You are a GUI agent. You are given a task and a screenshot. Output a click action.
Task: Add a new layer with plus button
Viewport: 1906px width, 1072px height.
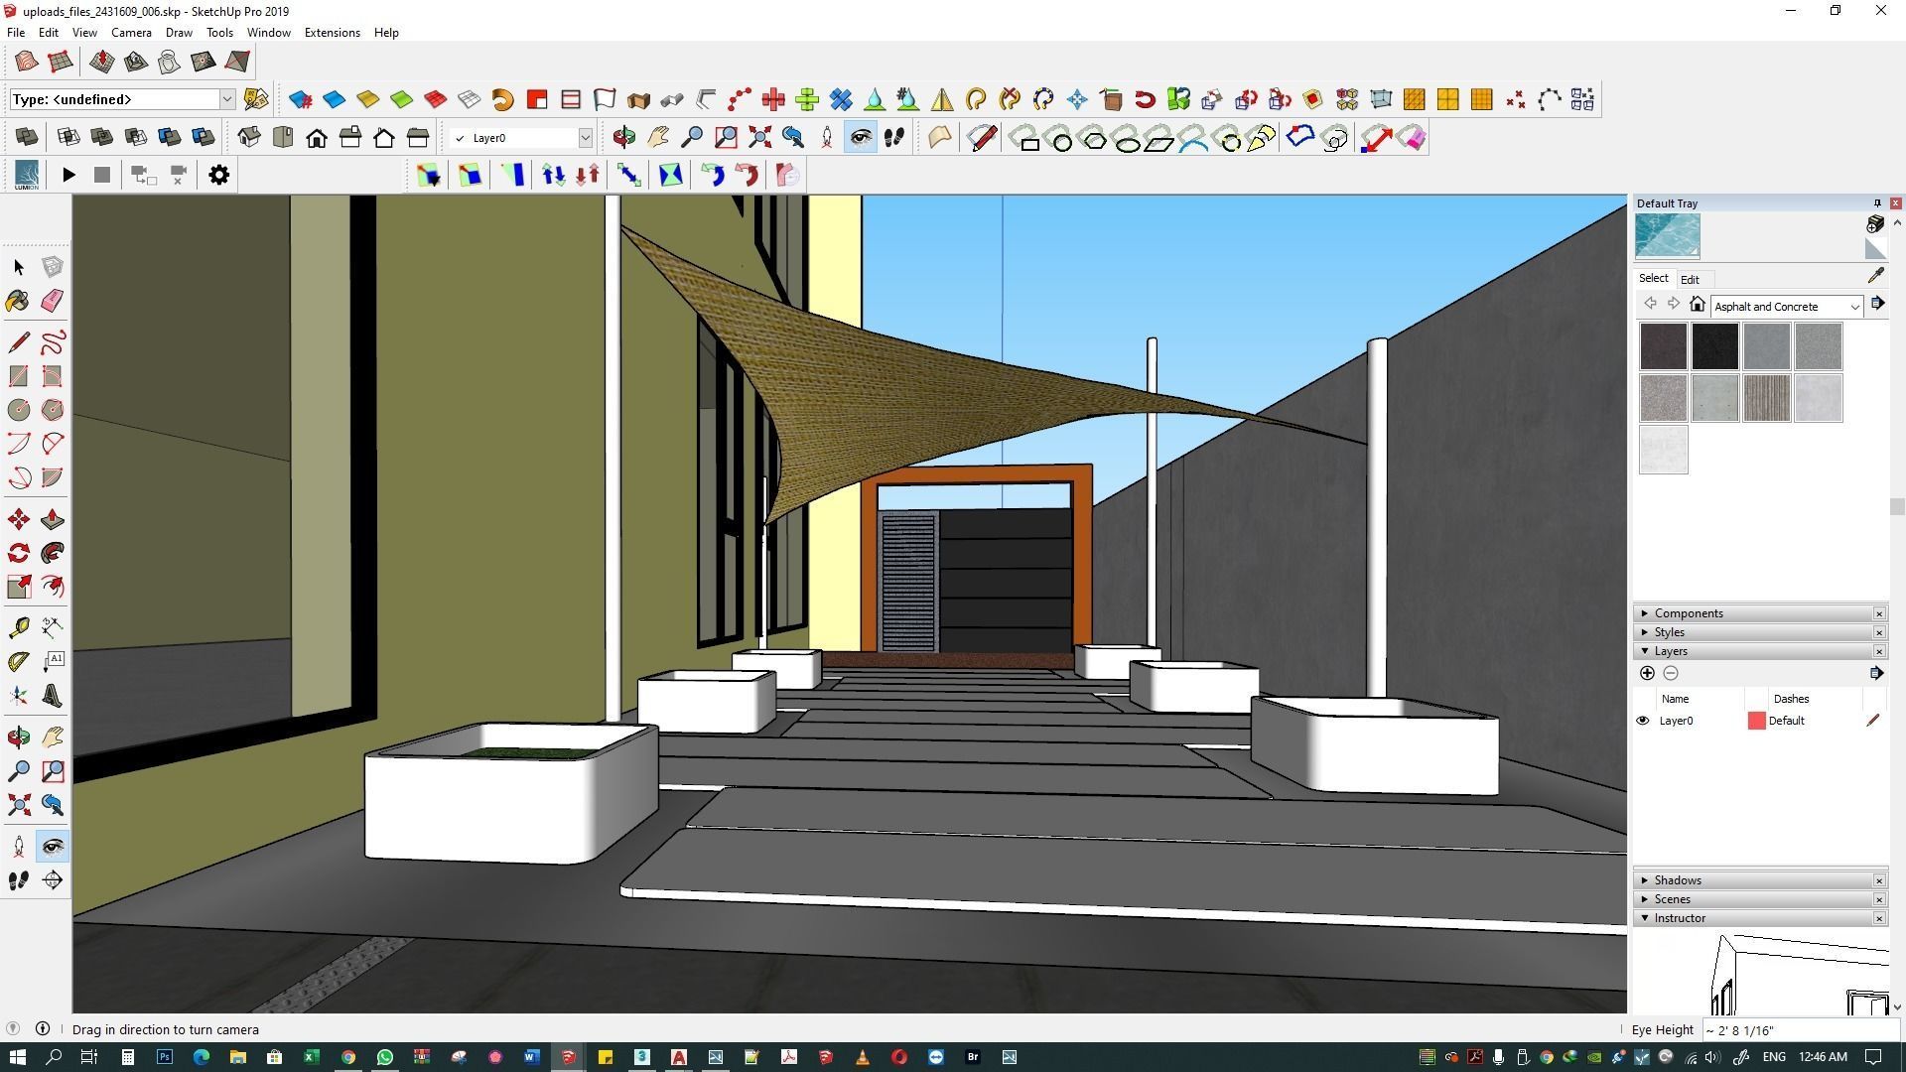[x=1647, y=674]
